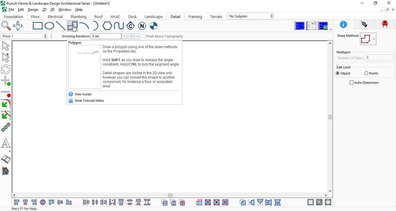The height and width of the screenshot is (211, 396).
Task: Toggle Float Above Topography checkbox
Action: 143,36
